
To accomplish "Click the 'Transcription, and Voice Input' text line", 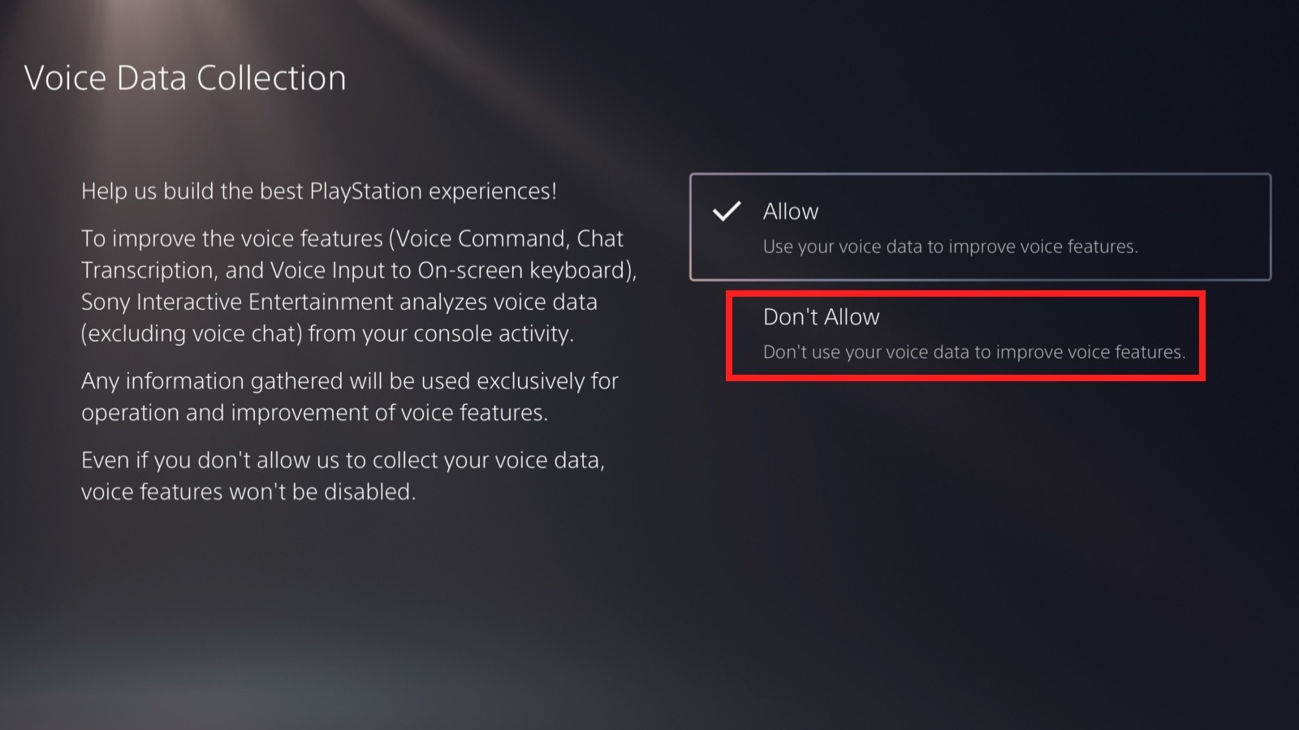I will (x=358, y=270).
